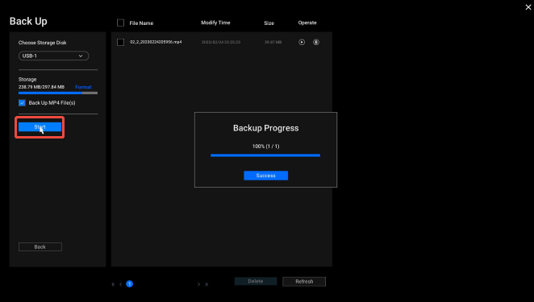The image size is (534, 302).
Task: Click the Delete button at bottom
Action: 256,281
